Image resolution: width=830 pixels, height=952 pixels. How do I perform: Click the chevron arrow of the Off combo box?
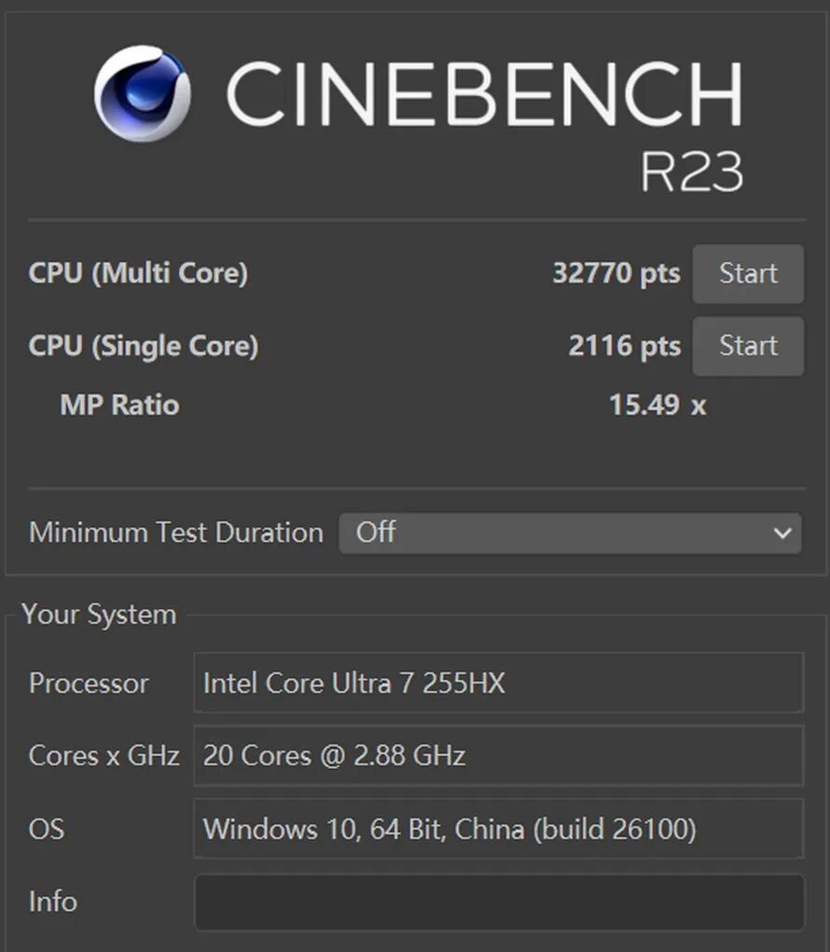pos(782,533)
